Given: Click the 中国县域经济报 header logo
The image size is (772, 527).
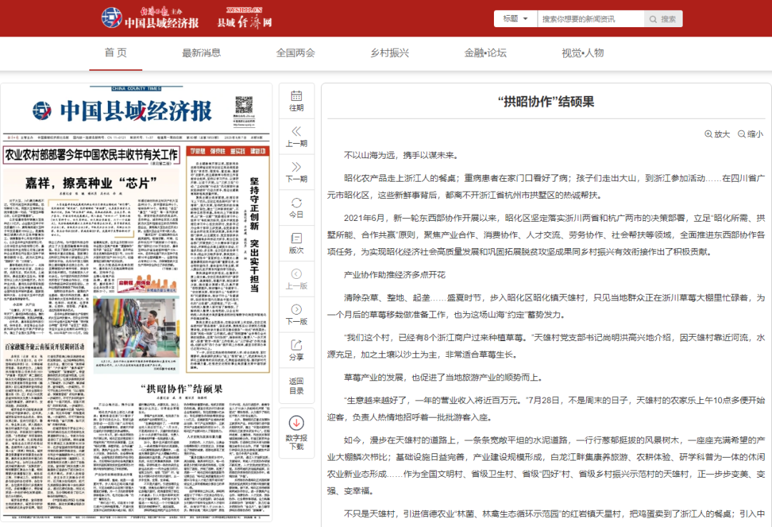Looking at the screenshot, I should point(150,18).
